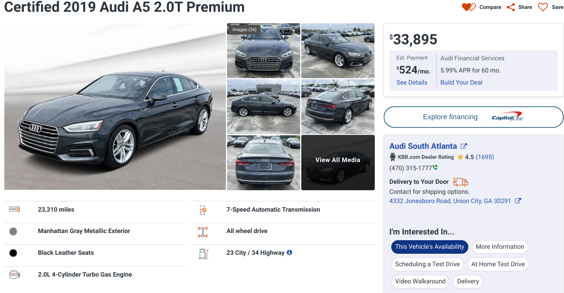The width and height of the screenshot is (564, 293).
Task: Click the delivery truck icon
Action: [x=460, y=182]
